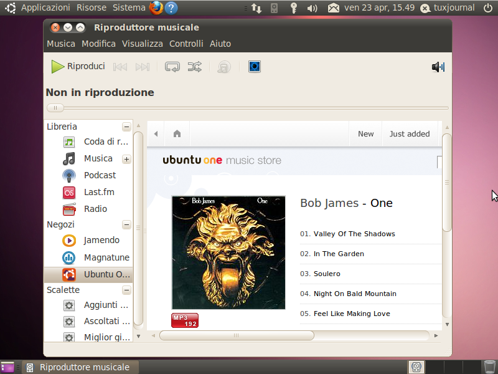This screenshot has height=374, width=498.
Task: Switch to the New tab
Action: click(365, 134)
